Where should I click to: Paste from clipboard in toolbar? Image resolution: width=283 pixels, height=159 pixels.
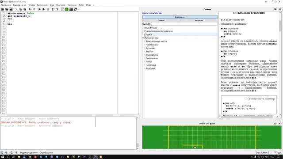[25, 9]
